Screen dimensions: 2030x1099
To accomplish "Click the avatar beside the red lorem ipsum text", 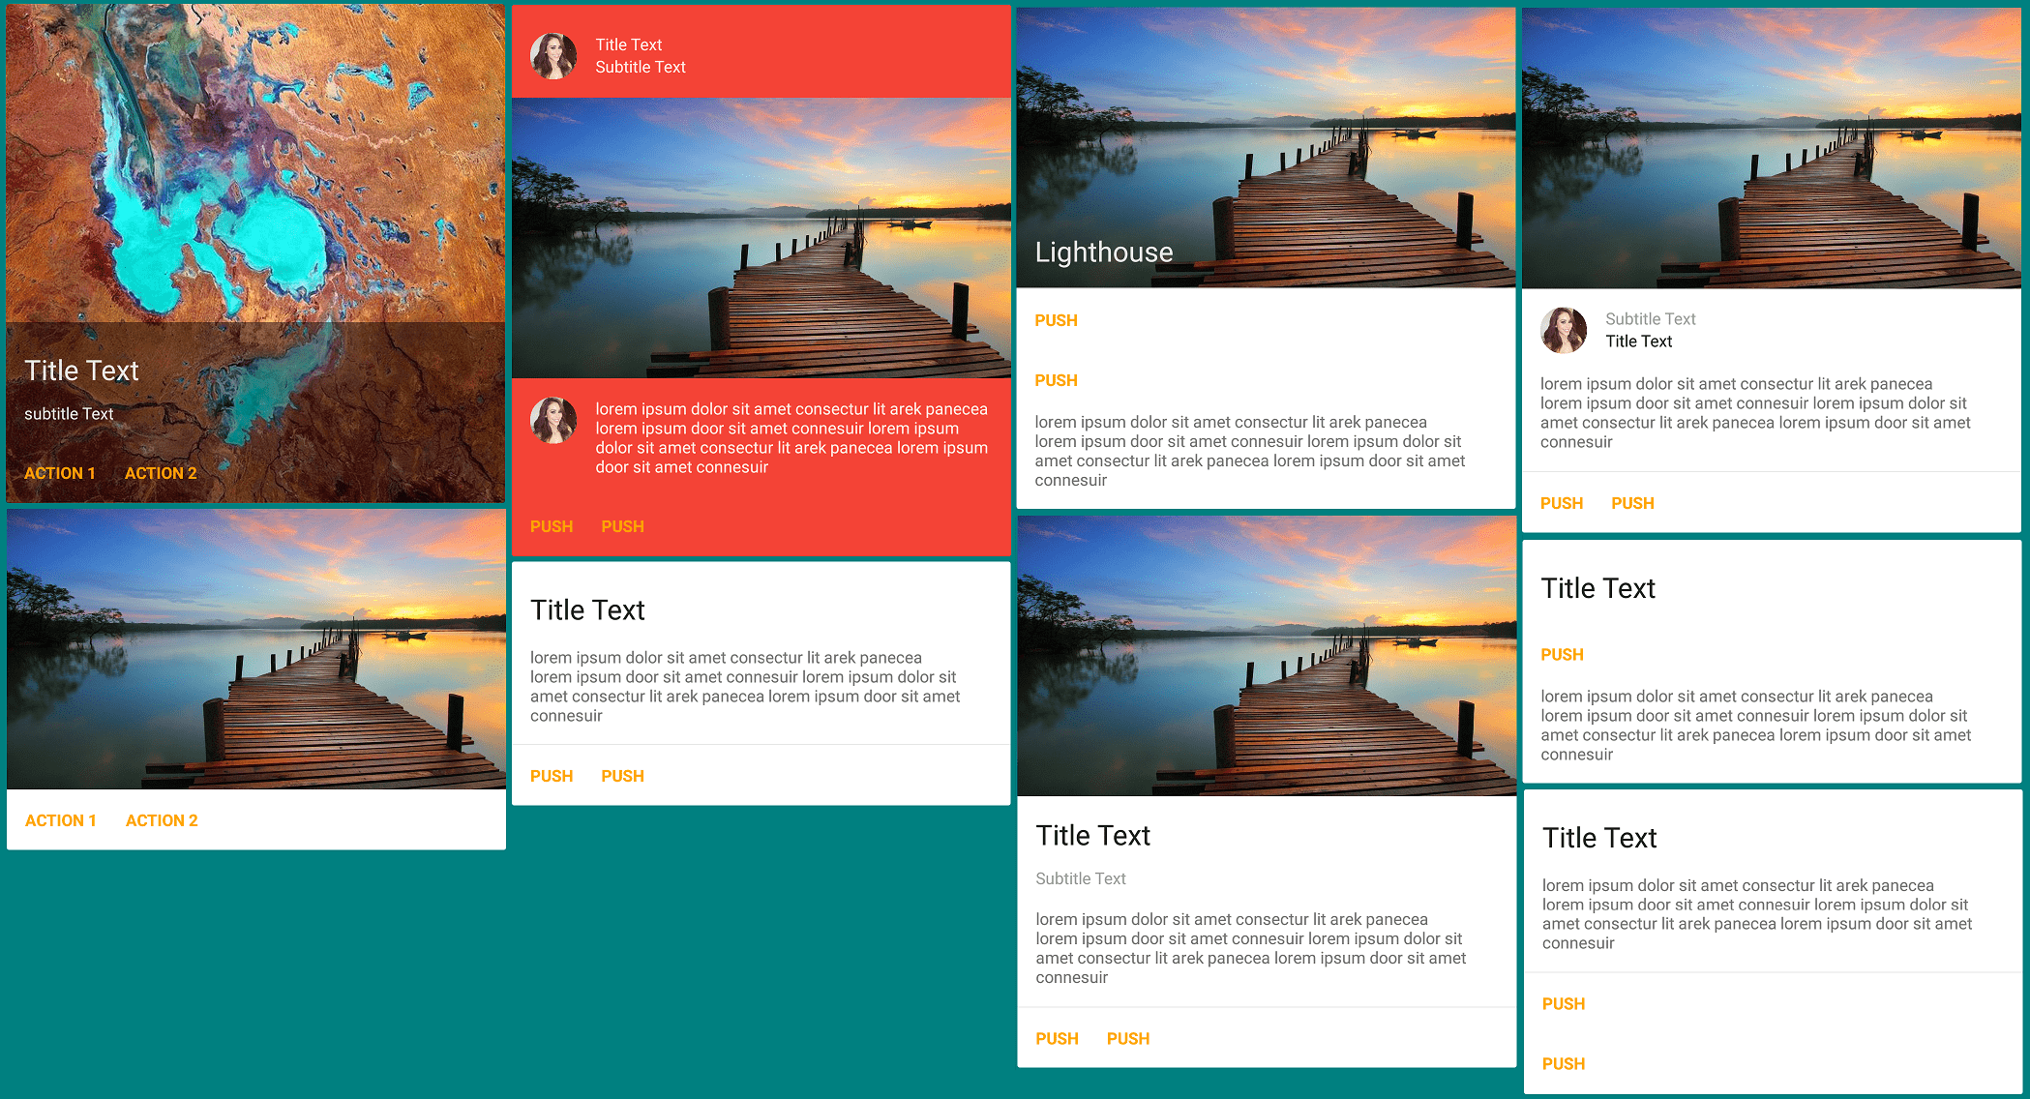I will (554, 420).
